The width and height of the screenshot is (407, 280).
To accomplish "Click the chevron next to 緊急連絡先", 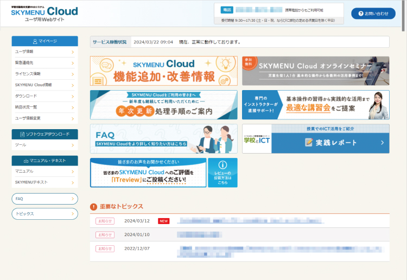I will click(x=73, y=63).
